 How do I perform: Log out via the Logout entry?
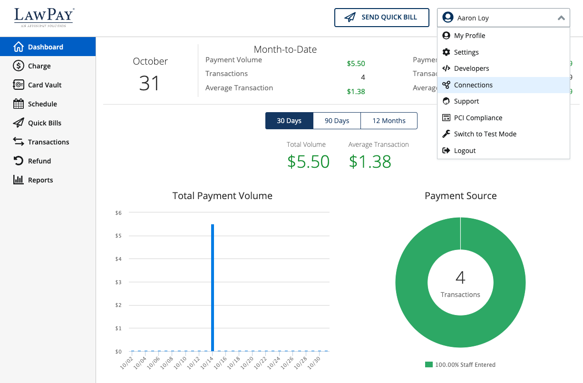coord(465,151)
